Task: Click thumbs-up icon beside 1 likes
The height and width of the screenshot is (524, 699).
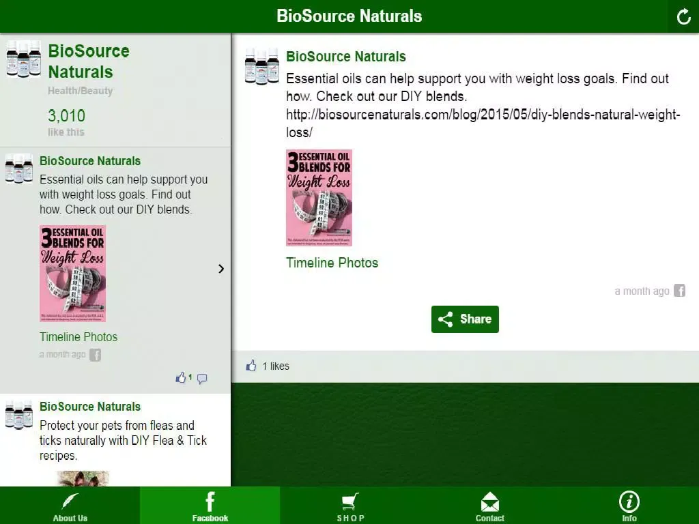Action: click(251, 366)
